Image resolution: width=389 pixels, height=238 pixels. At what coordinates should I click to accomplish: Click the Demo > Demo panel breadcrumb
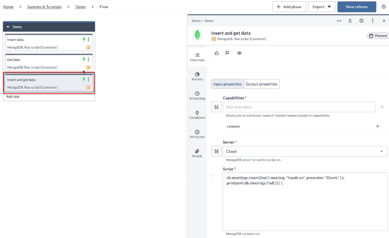point(203,21)
